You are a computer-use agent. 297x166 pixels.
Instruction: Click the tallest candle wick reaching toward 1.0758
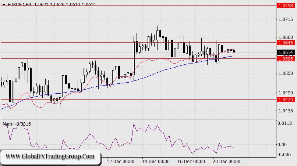point(172,26)
